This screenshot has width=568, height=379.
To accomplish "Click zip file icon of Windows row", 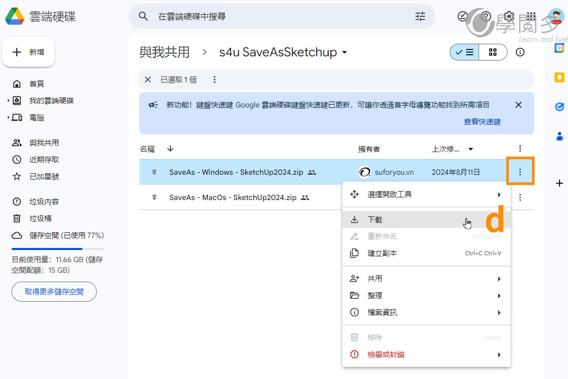I will [x=154, y=172].
